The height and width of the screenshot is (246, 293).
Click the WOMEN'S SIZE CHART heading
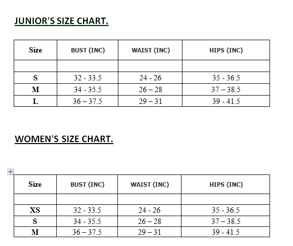click(64, 139)
